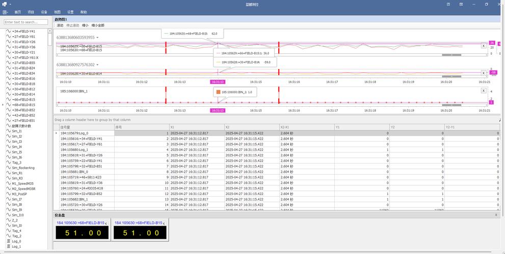The height and width of the screenshot is (254, 505).
Task: Click waveform icon for M1_SpeedM3S
Action: pyautogui.click(x=9, y=184)
